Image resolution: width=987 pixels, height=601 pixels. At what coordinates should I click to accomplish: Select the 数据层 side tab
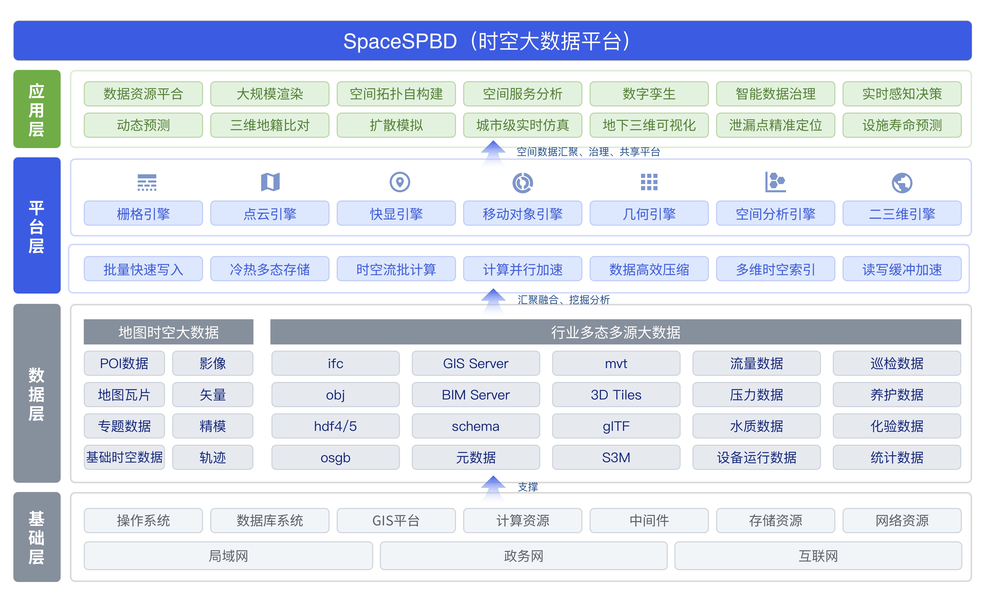pyautogui.click(x=37, y=393)
